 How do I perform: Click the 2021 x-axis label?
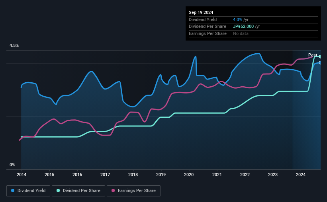[x=217, y=175]
